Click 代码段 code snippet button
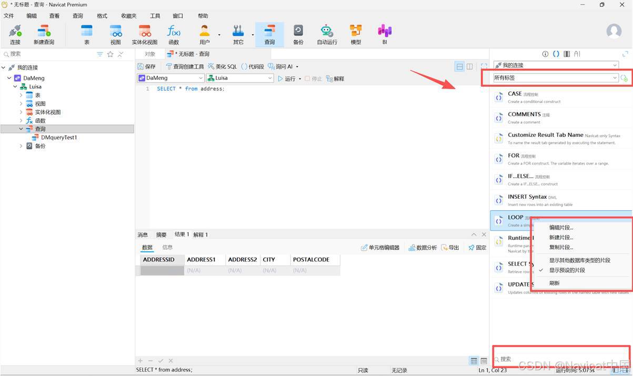Screen dimensions: 633x376 click(x=253, y=66)
